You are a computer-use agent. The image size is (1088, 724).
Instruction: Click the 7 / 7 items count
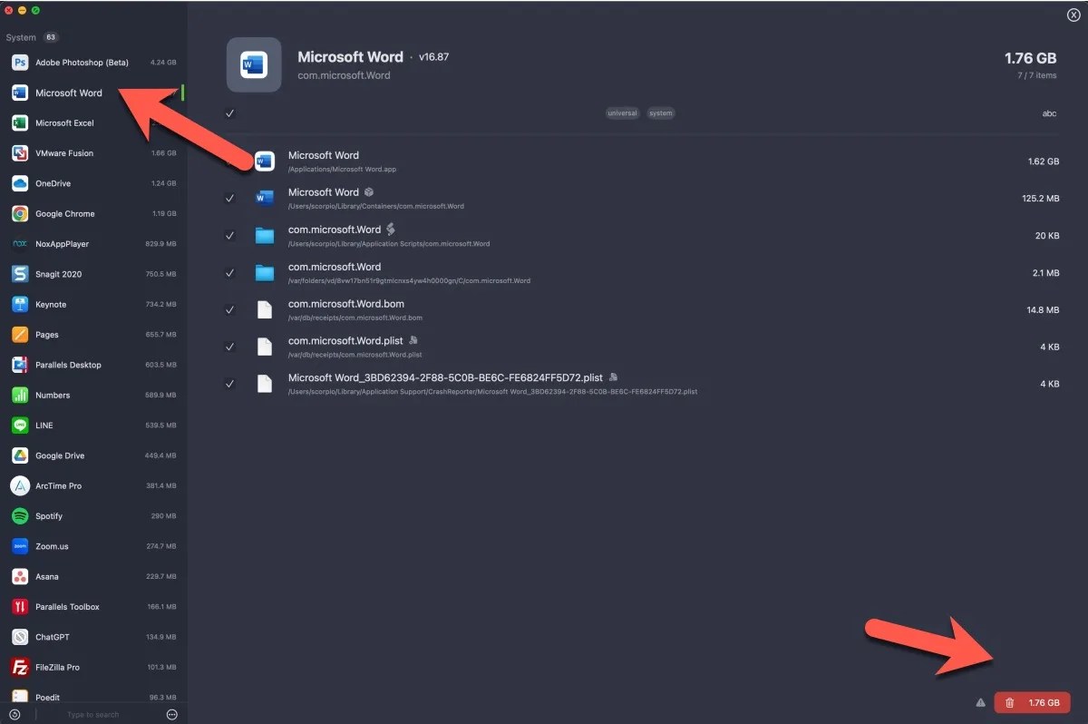click(1036, 75)
